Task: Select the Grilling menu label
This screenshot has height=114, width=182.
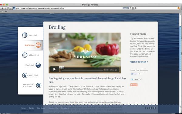Action: coord(33,35)
